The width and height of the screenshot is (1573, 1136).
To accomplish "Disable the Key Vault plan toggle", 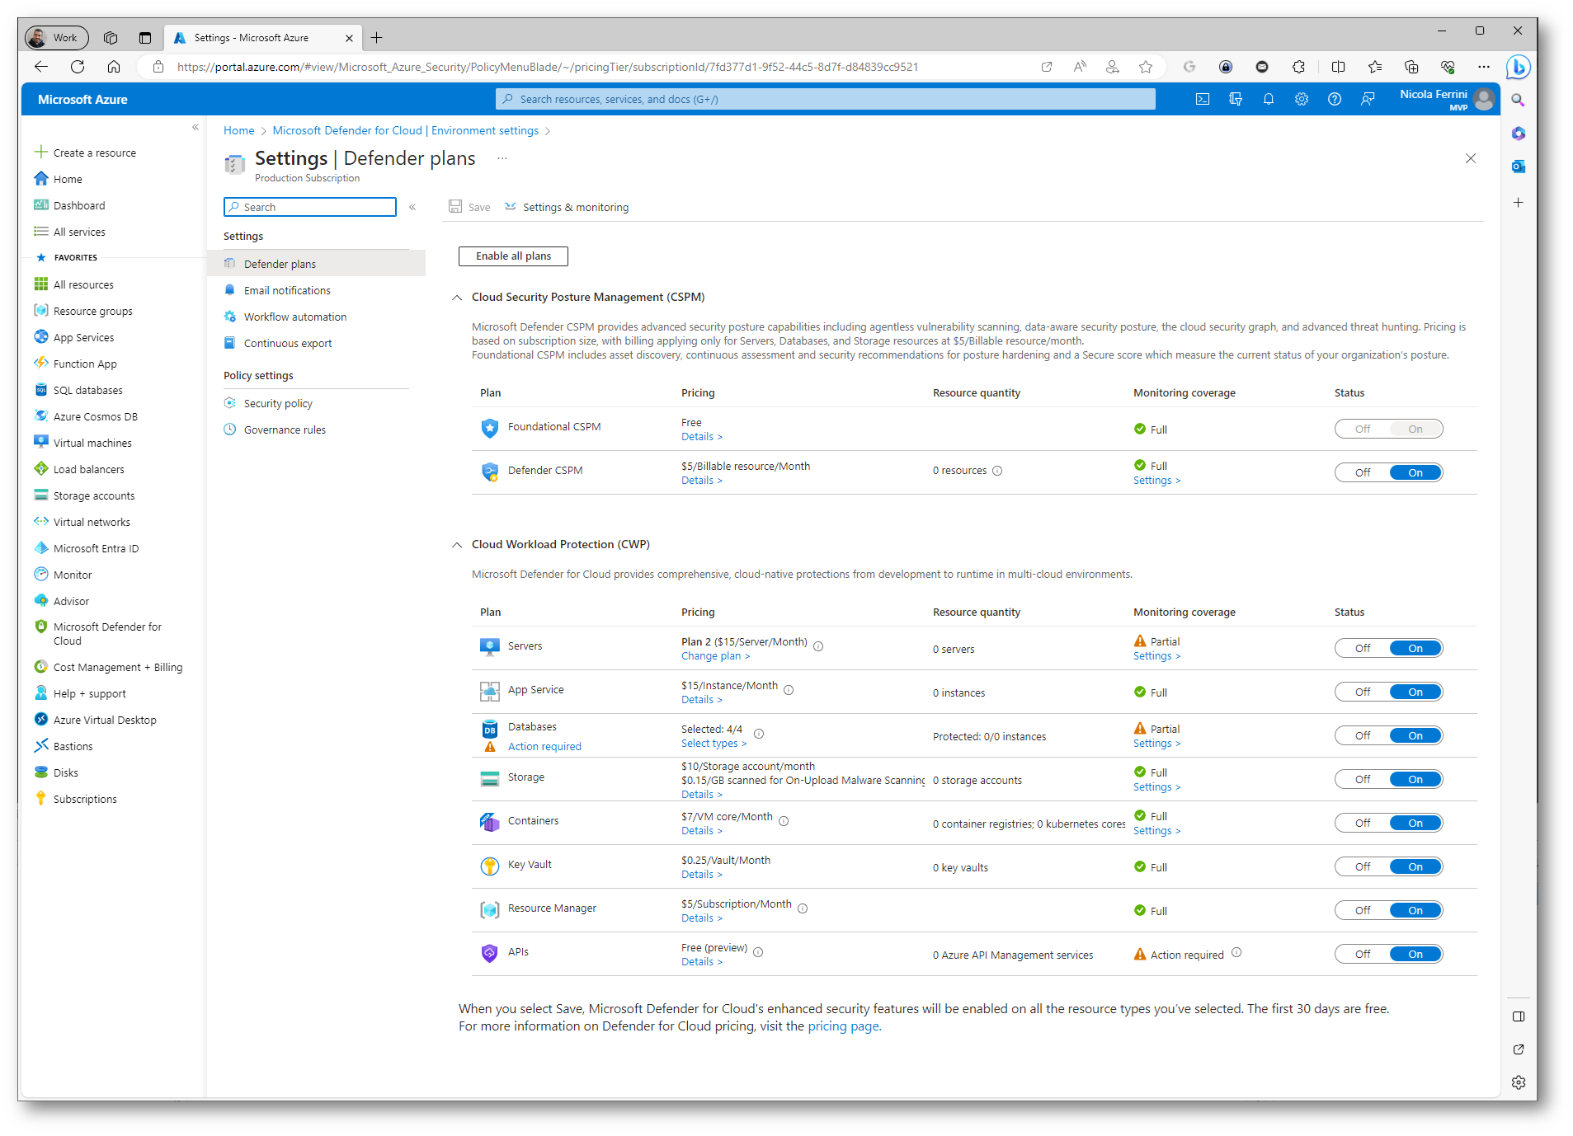I will (x=1363, y=866).
